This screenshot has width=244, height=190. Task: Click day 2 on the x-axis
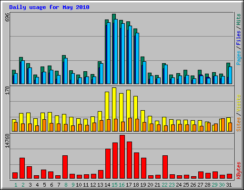pyautogui.click(x=23, y=185)
